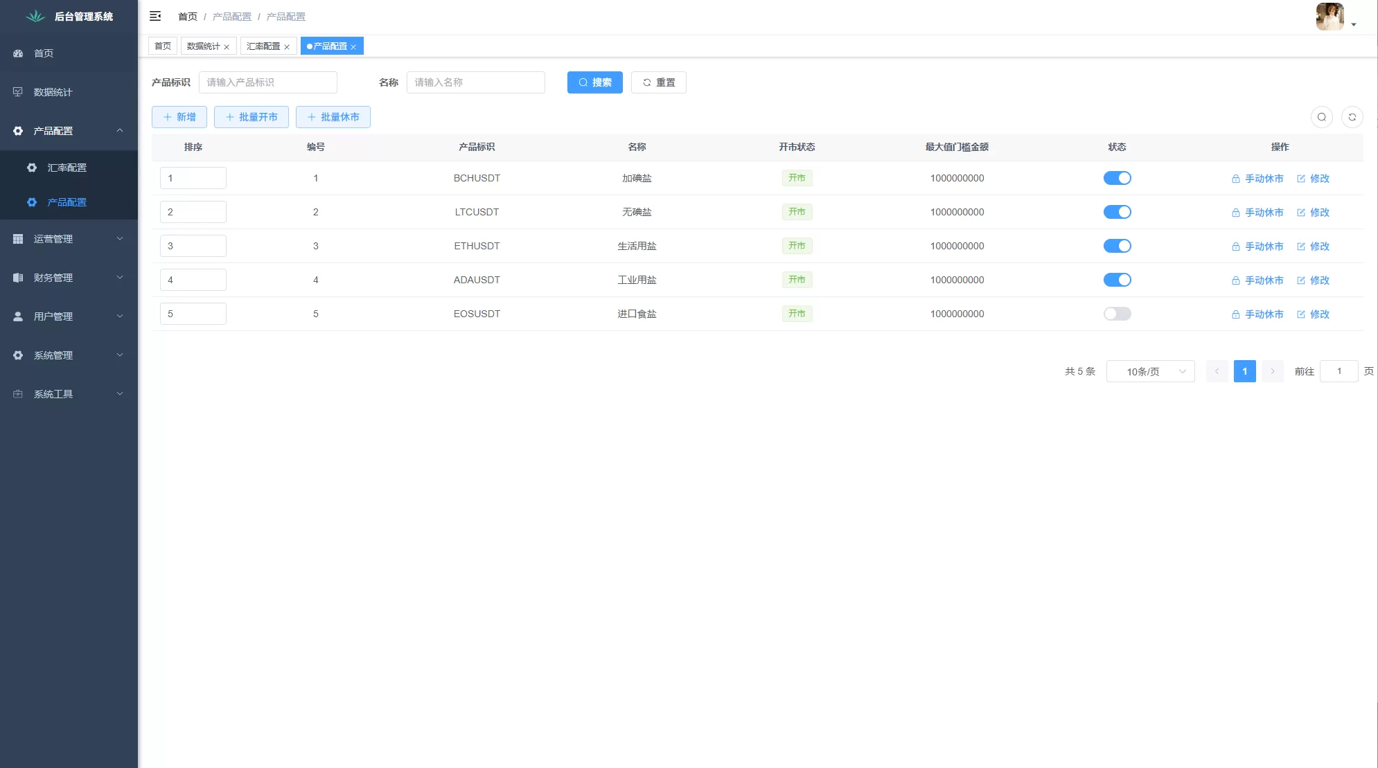
Task: Click the sidebar collapse hamburger icon
Action: pyautogui.click(x=155, y=16)
